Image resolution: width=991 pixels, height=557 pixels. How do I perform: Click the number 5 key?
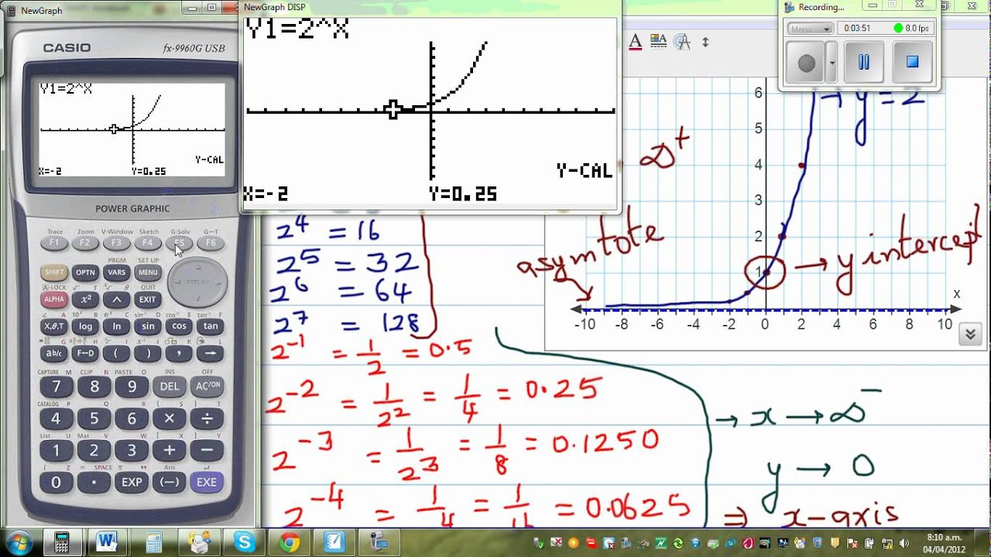click(94, 419)
